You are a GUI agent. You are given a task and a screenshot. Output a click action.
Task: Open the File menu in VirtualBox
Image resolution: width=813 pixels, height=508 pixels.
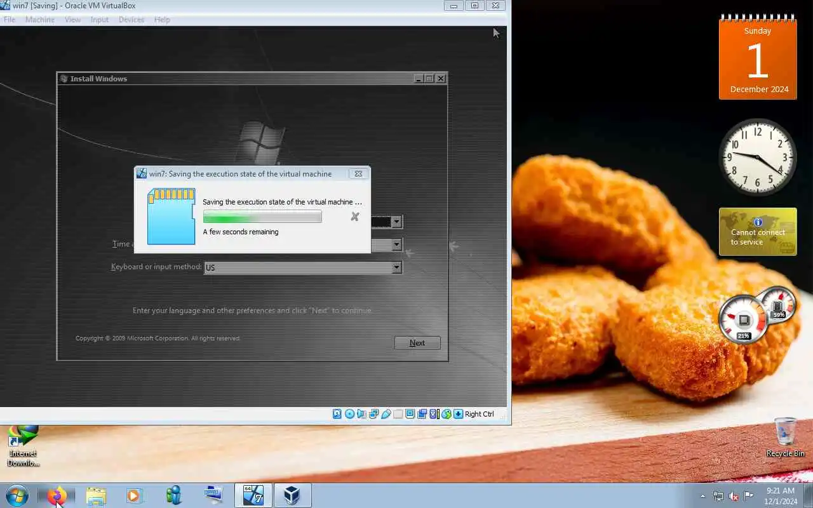10,20
